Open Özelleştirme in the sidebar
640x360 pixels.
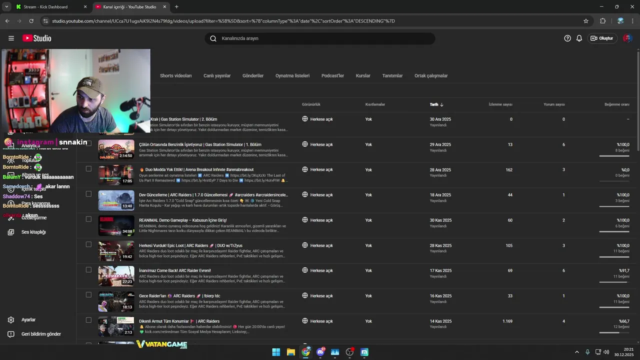[34, 217]
